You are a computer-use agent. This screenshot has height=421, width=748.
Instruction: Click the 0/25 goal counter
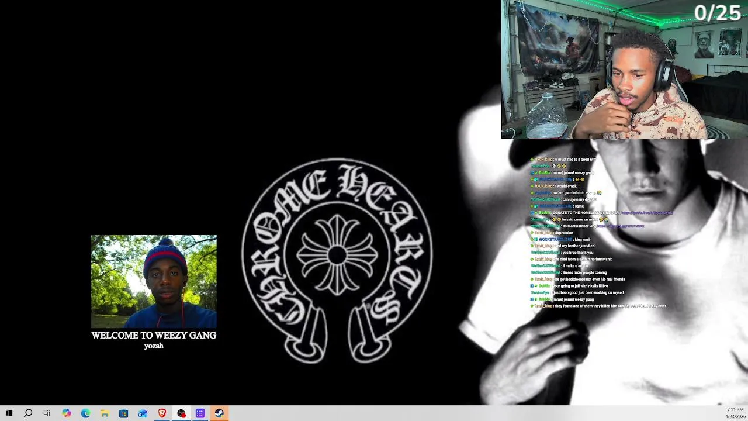click(x=718, y=13)
